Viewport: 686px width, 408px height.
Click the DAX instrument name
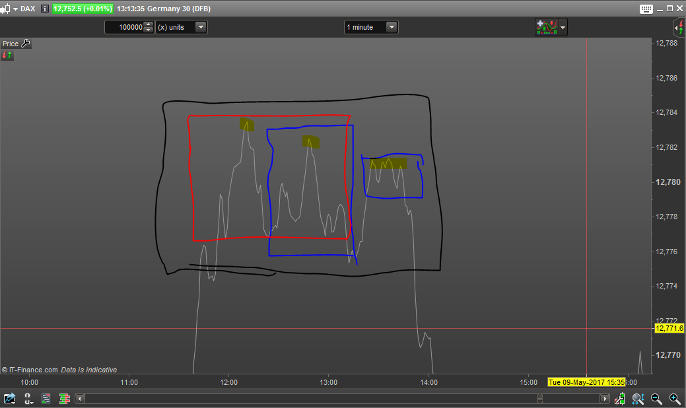coord(28,9)
